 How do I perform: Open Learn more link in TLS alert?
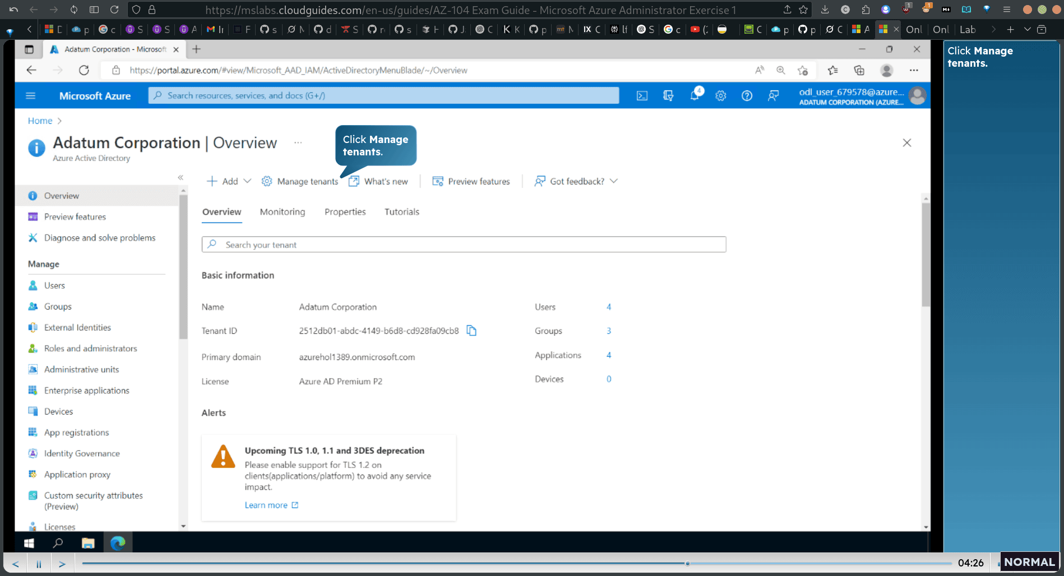coord(271,505)
